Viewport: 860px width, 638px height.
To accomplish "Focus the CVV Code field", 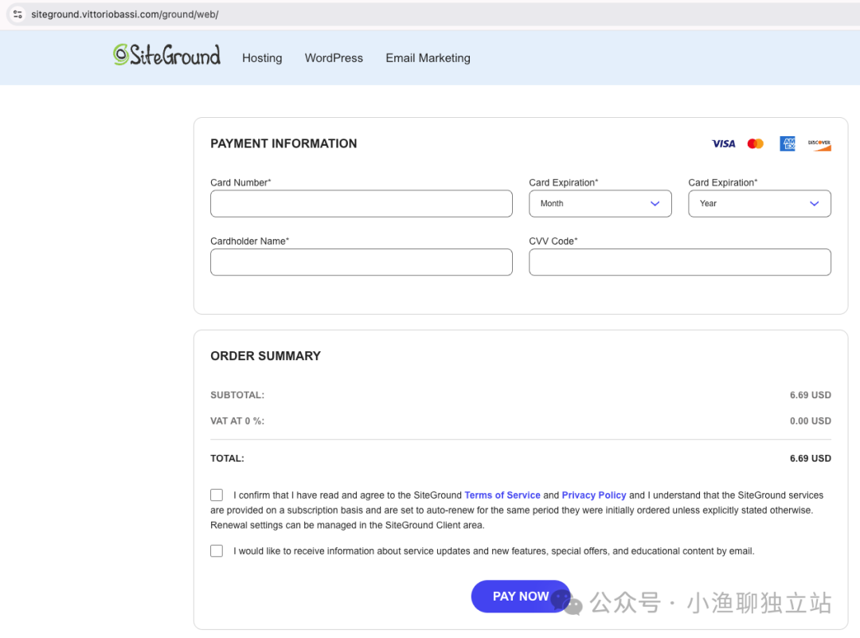I will tap(679, 262).
